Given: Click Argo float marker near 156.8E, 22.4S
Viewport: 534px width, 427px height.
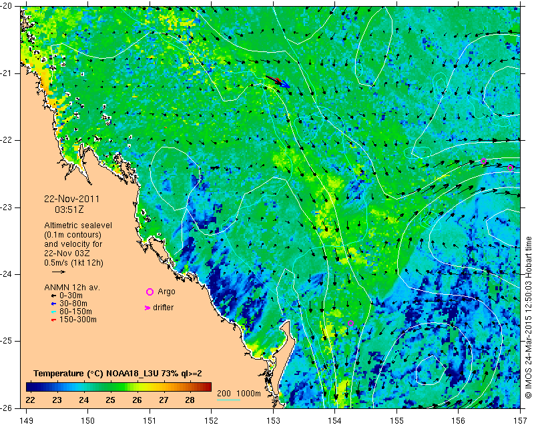Looking at the screenshot, I should [510, 167].
